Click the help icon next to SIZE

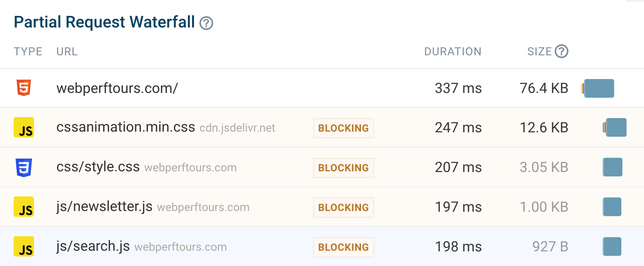click(x=562, y=51)
